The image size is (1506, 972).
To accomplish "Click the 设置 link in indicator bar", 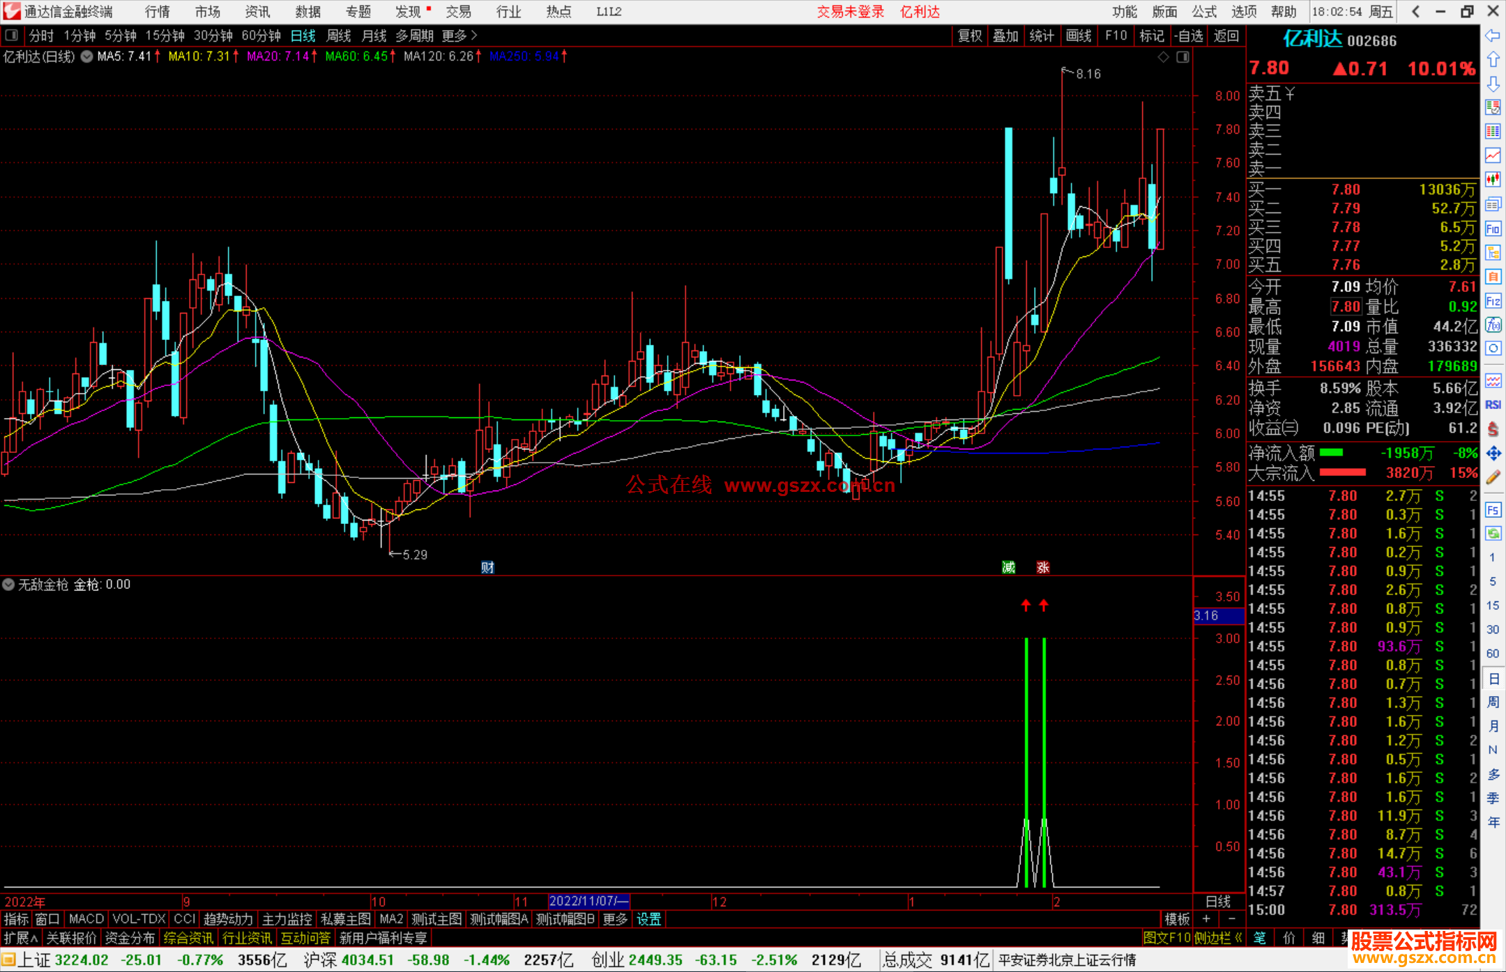I will pyautogui.click(x=648, y=919).
